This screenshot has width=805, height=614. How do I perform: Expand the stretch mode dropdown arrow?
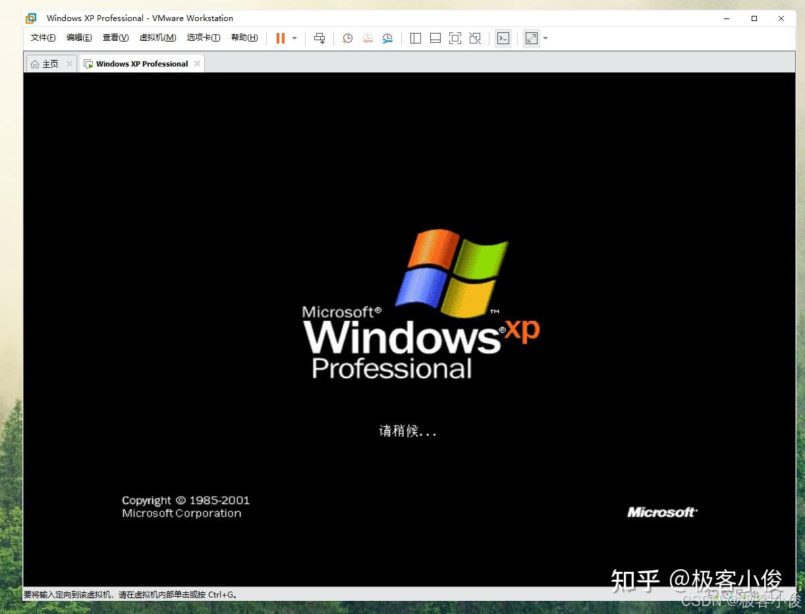click(545, 38)
